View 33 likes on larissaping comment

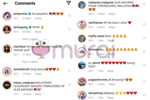tap(27, 32)
